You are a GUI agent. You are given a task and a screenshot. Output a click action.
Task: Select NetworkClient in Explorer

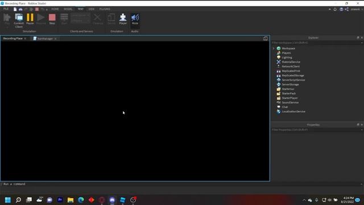[x=291, y=66]
